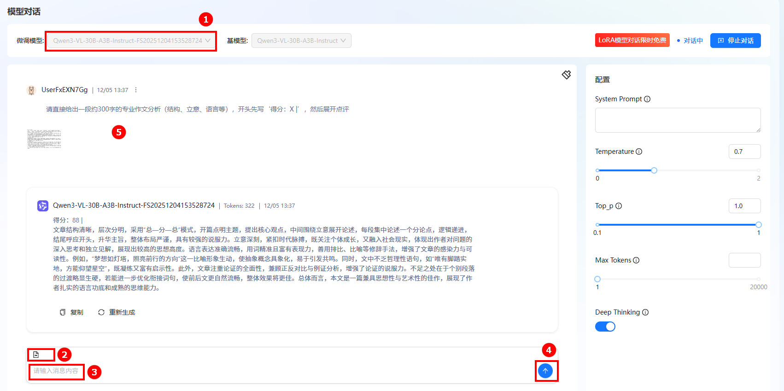
Task: Toggle the Deep Thinking switch off
Action: click(605, 327)
